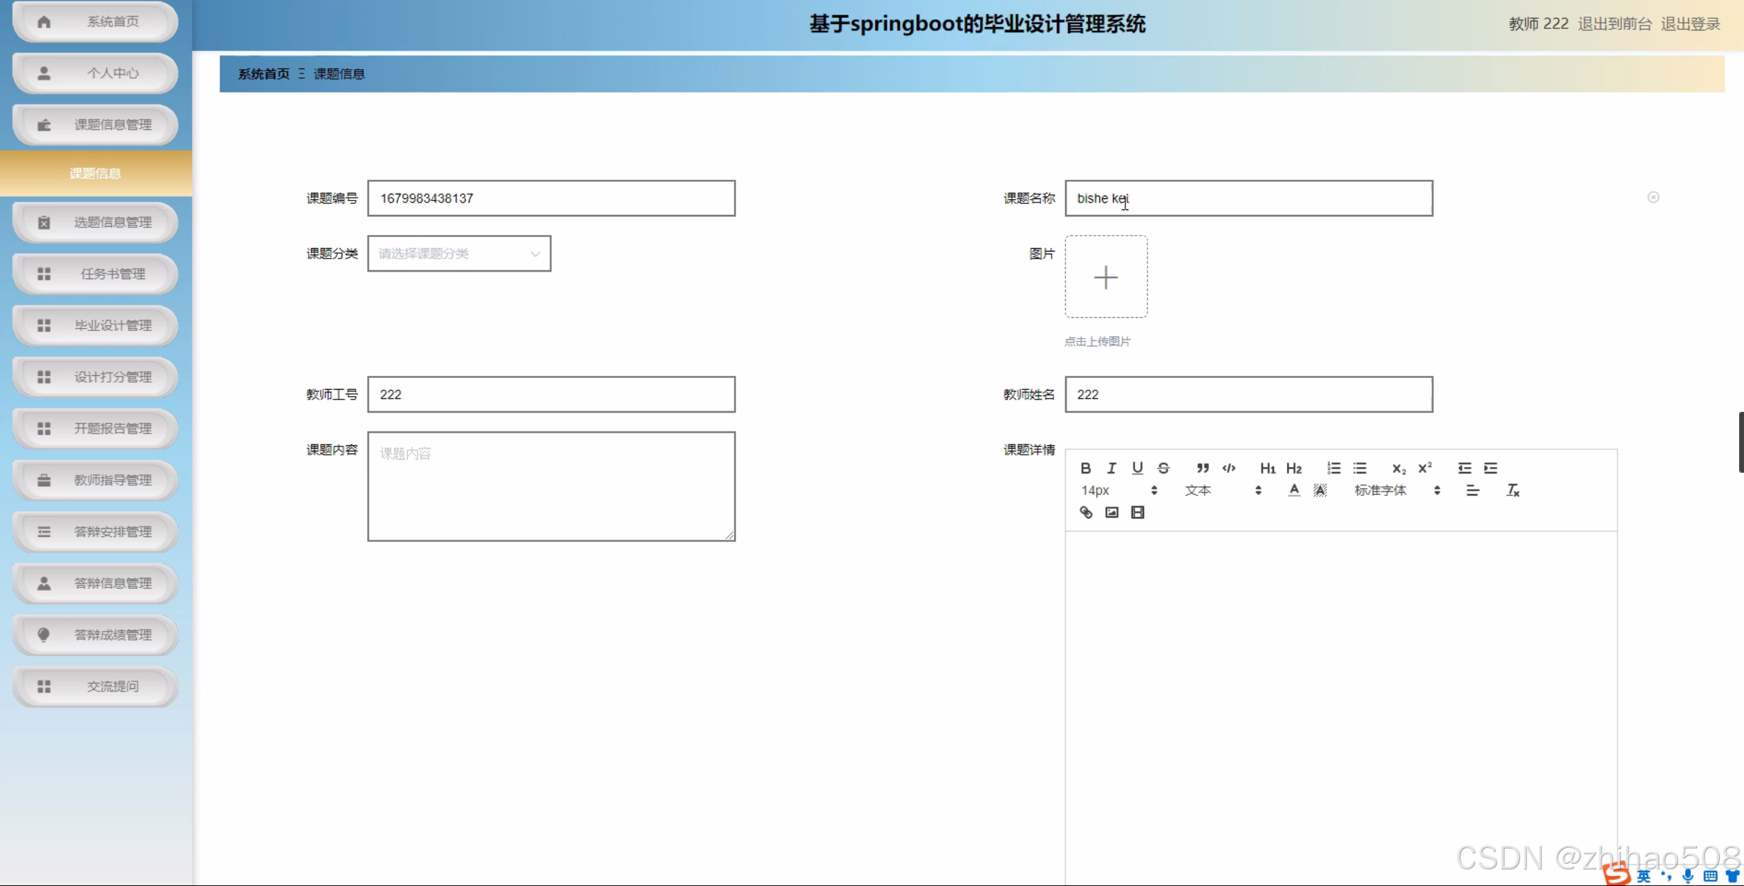The image size is (1744, 886).
Task: Click the 课题内容 text area
Action: click(551, 486)
